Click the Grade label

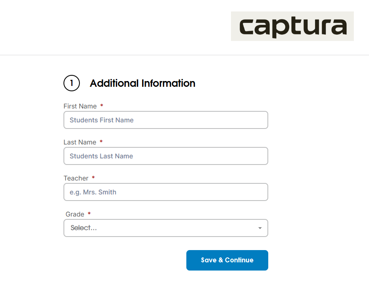point(75,214)
